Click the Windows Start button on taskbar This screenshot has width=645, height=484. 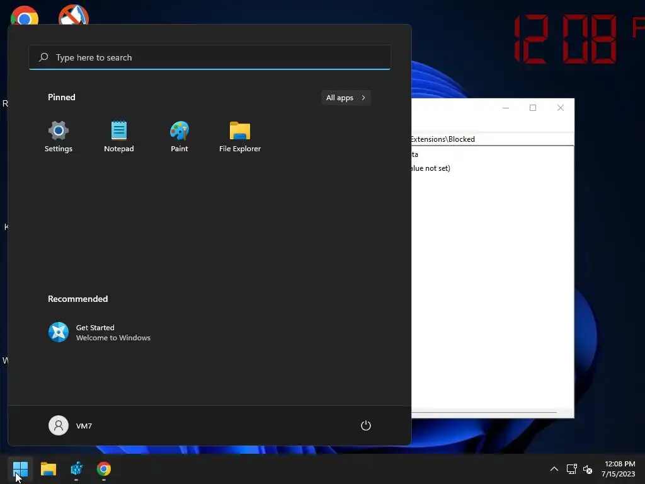tap(20, 469)
